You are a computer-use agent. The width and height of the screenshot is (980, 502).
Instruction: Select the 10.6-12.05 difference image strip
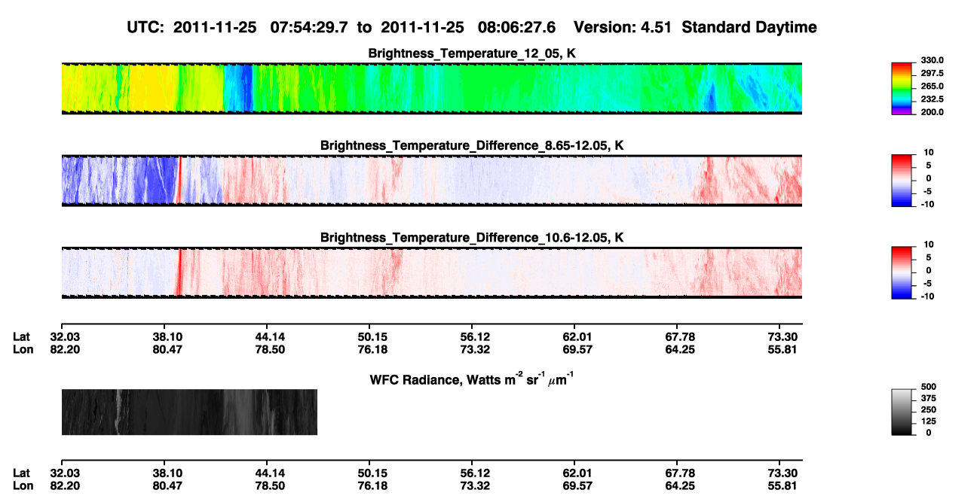(431, 272)
